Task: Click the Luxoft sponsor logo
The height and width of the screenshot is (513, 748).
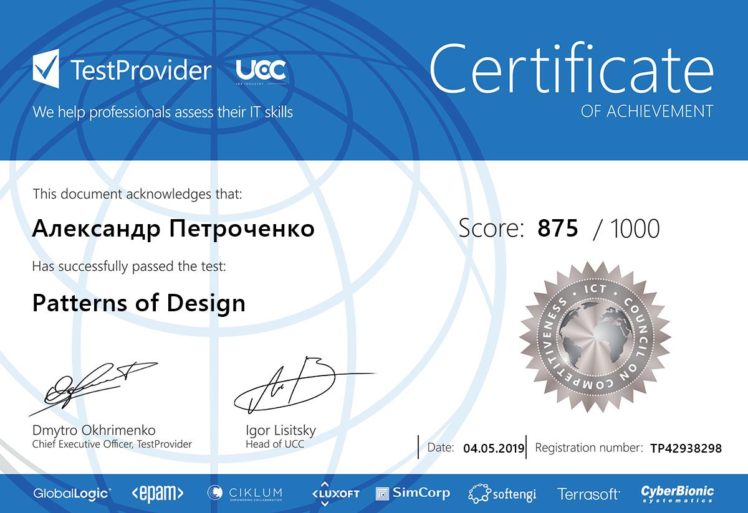Action: [336, 493]
